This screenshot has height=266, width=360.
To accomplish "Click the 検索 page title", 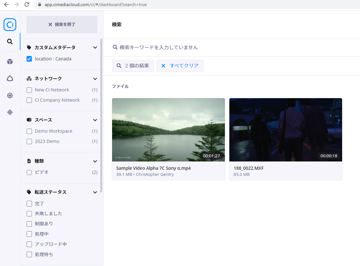I will (117, 24).
